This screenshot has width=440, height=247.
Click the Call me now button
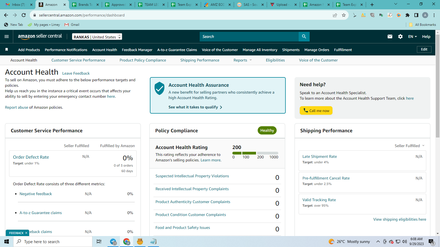tap(316, 111)
